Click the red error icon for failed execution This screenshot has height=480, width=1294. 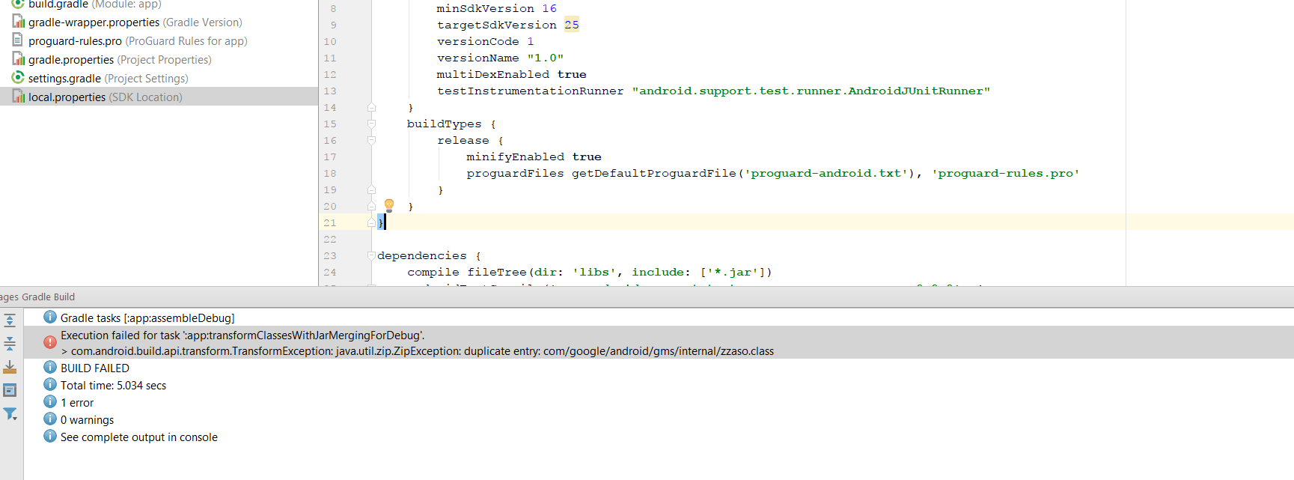[50, 342]
